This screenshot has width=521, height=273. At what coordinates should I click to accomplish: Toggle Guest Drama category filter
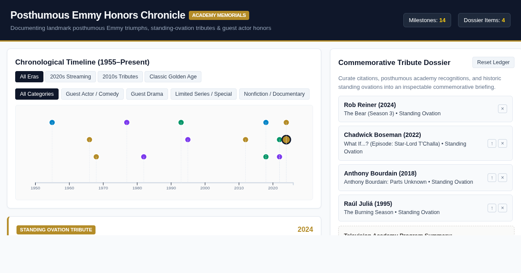pos(147,94)
